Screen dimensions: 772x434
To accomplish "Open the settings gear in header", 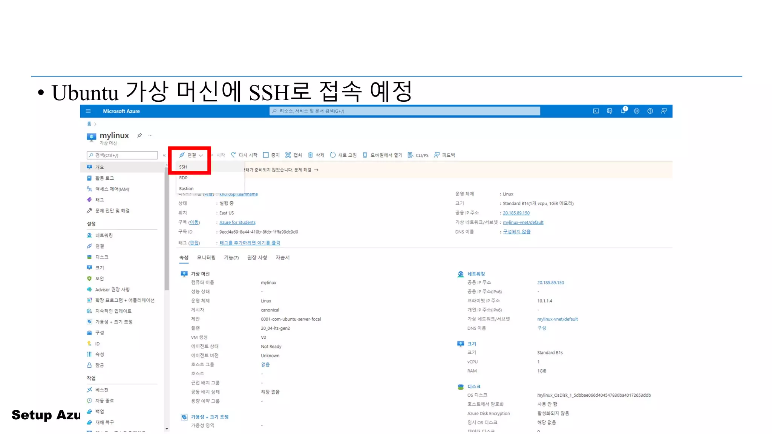I will click(637, 111).
